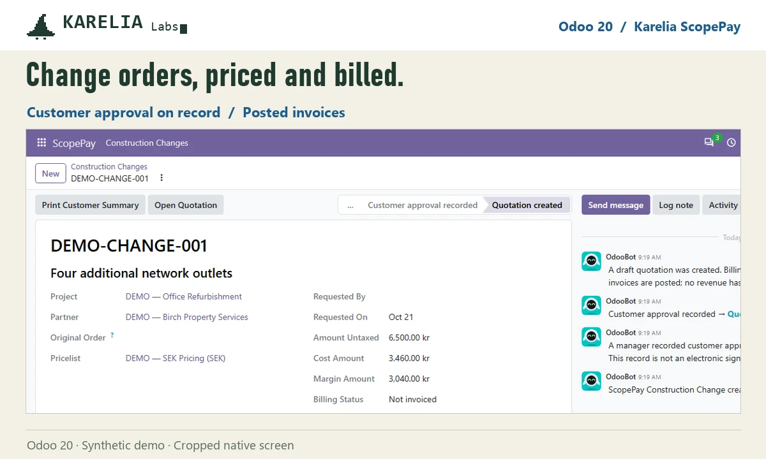Click Send message button

point(615,205)
